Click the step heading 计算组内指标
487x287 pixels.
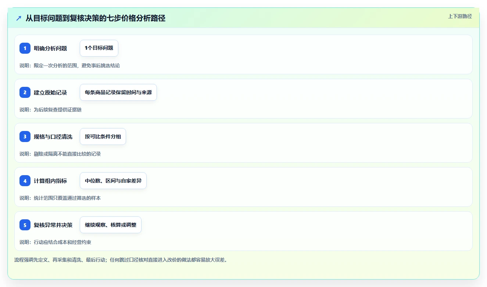tap(50, 181)
